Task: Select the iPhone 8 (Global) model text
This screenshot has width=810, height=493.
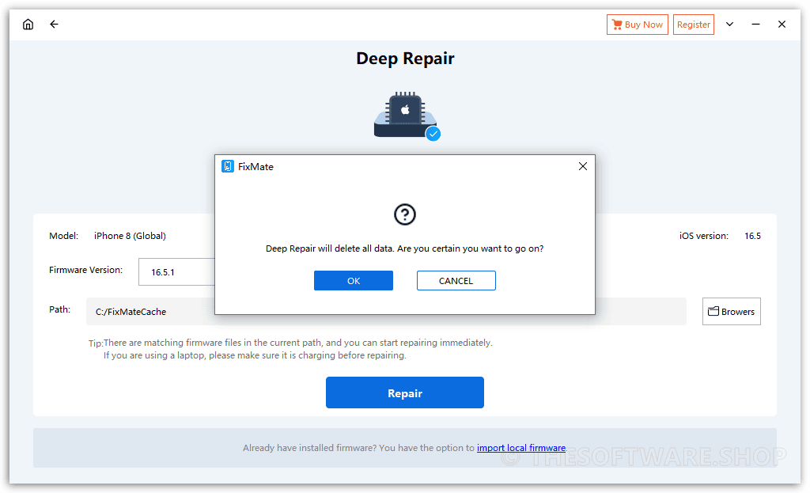Action: [130, 236]
